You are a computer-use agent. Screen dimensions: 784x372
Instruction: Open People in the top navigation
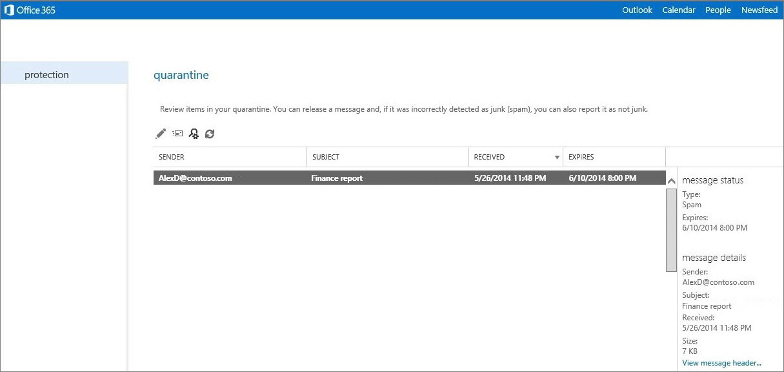pos(718,10)
